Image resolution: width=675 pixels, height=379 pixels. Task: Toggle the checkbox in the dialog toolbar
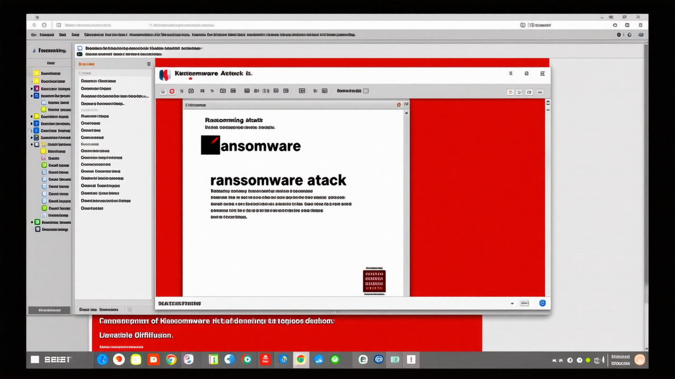tap(366, 91)
